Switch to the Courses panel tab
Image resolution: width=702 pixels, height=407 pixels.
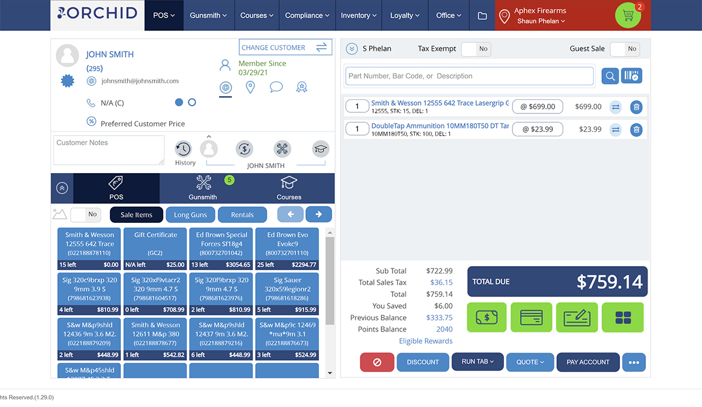coord(289,188)
